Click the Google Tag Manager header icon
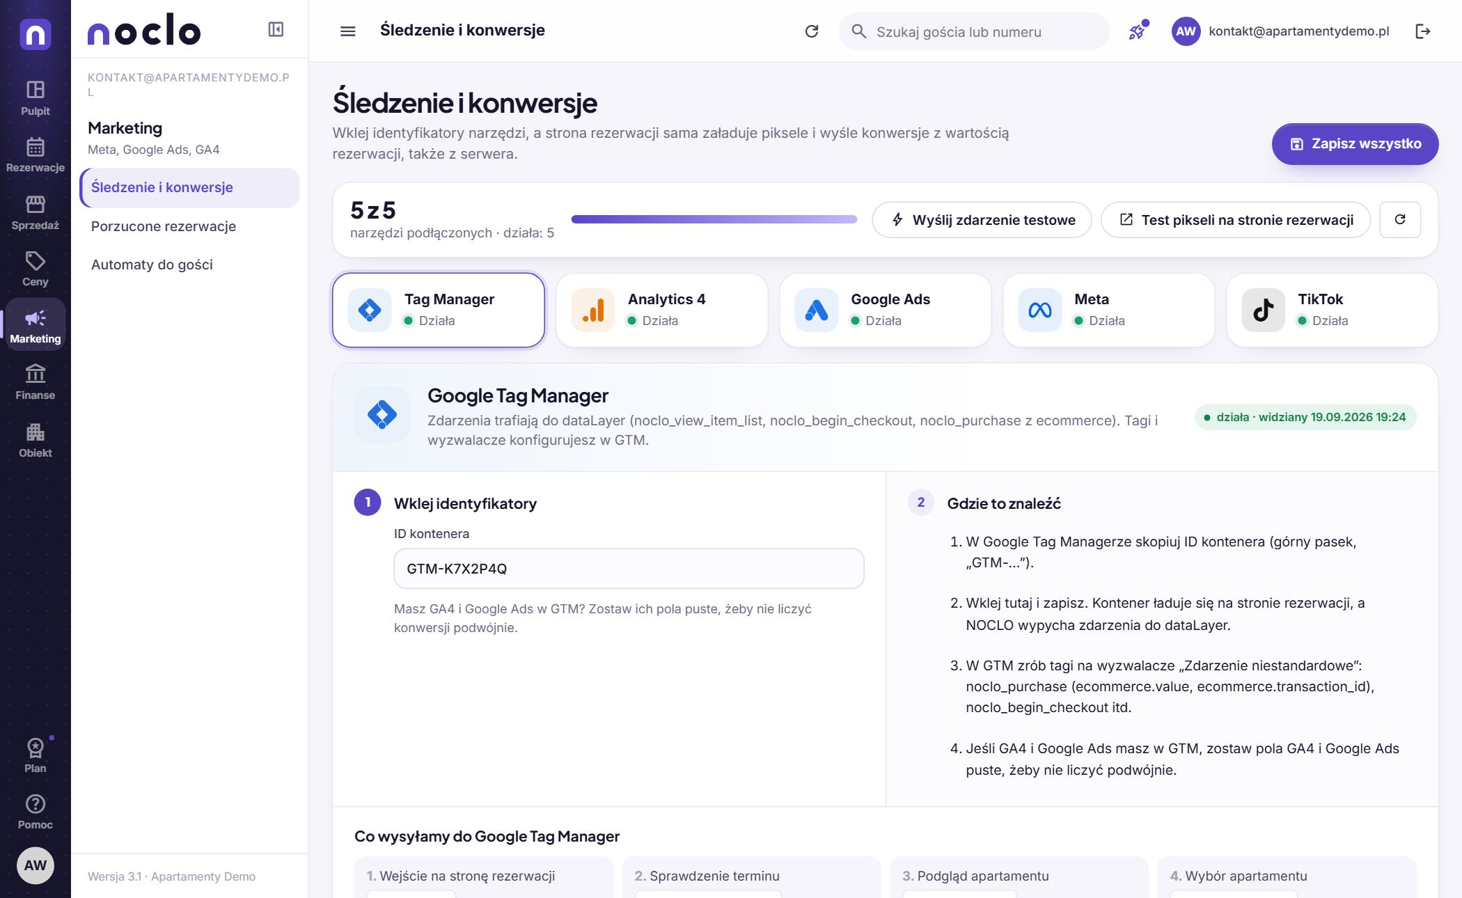Screen dimensions: 1462x898 point(382,415)
